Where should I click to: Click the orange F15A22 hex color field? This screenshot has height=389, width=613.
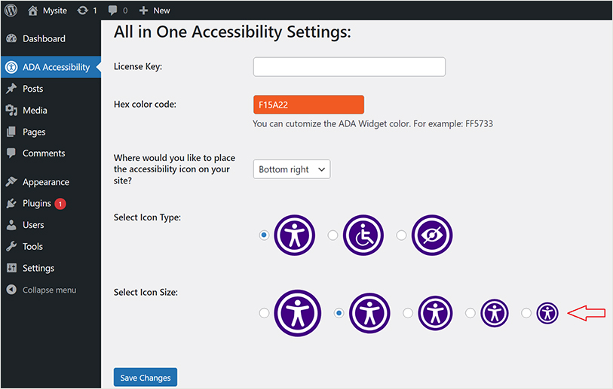point(308,105)
